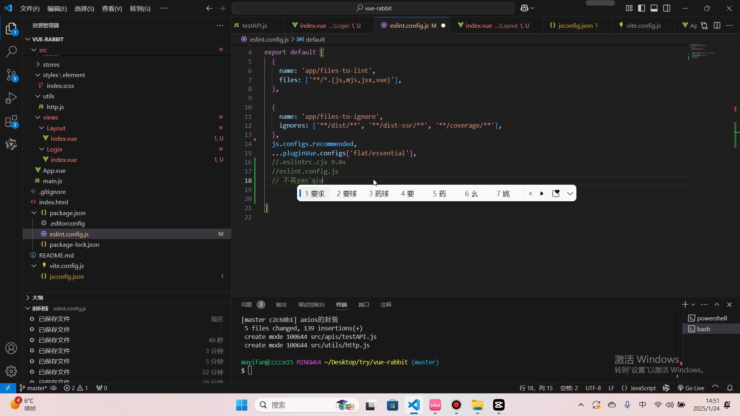
Task: Maximize the panel with the up chevron
Action: [x=717, y=305]
